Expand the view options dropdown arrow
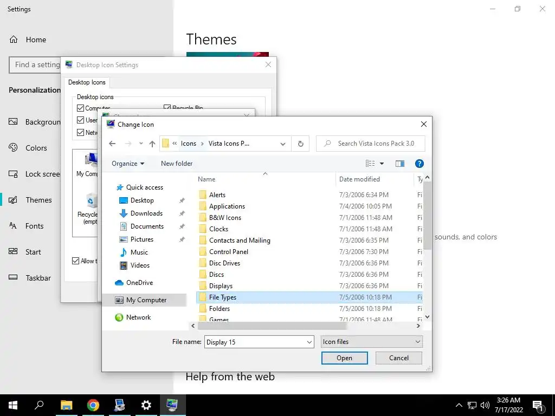Image resolution: width=555 pixels, height=416 pixels. point(382,164)
